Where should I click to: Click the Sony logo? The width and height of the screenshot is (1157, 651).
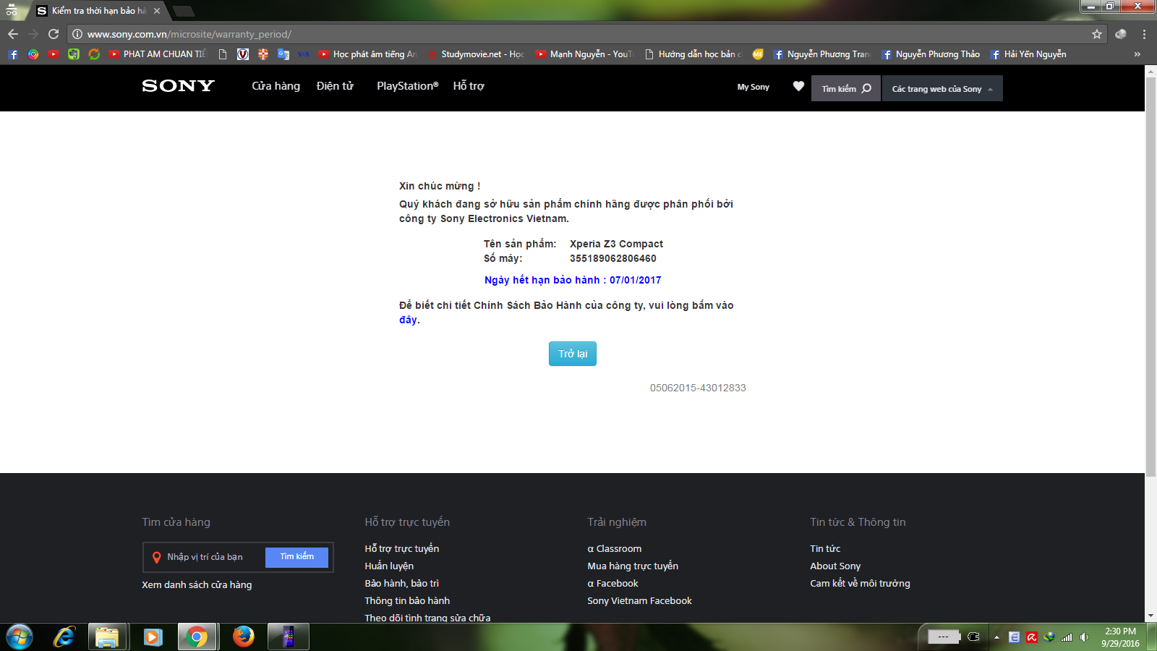179,86
